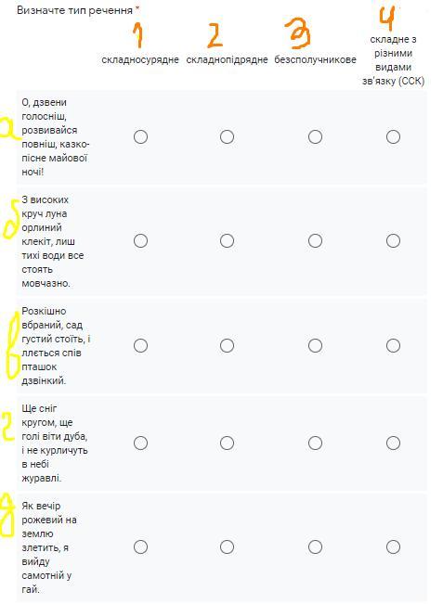Select складносурядне for 'Ще сніг кругом' sentence
Screen dimensions: 443x604
coord(140,443)
